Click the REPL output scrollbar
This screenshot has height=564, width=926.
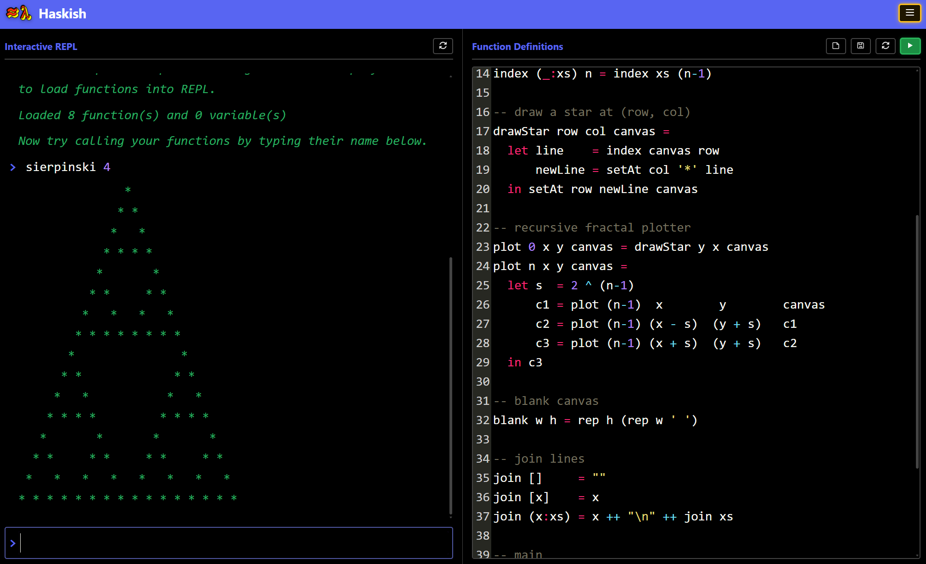[450, 386]
